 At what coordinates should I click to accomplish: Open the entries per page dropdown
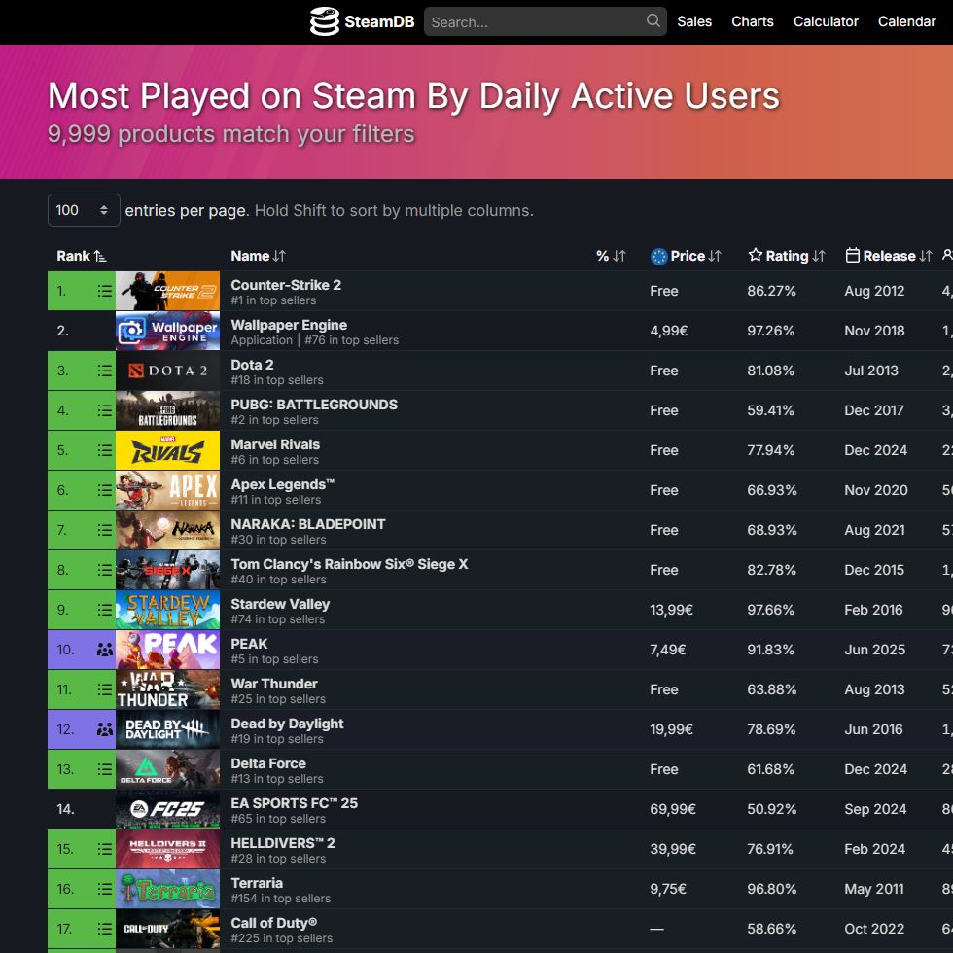pos(84,210)
